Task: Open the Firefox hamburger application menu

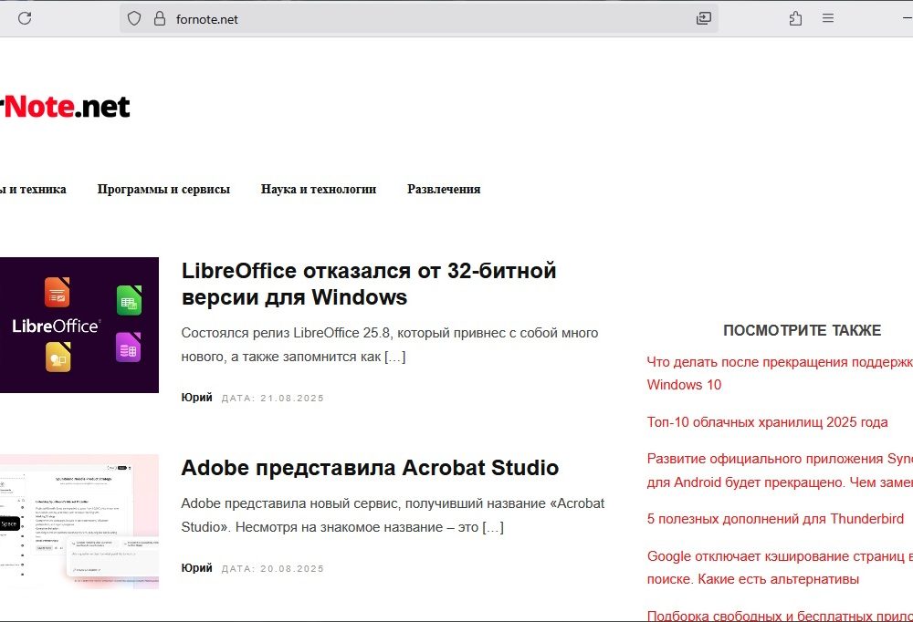Action: click(x=828, y=18)
